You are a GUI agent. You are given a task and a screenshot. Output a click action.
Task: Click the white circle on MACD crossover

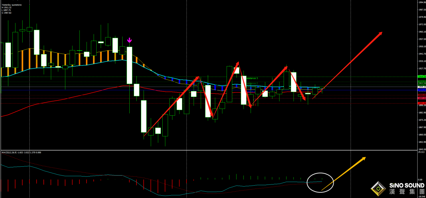pos(320,183)
